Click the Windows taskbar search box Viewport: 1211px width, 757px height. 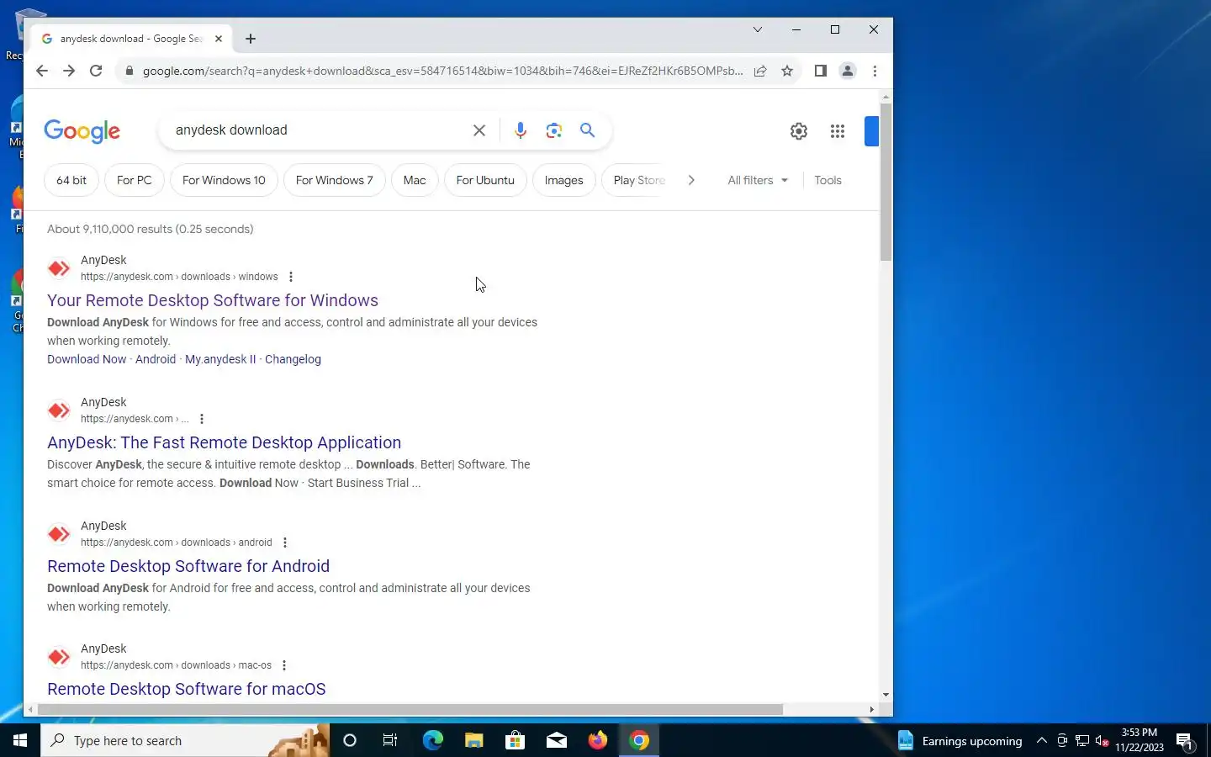click(x=185, y=740)
